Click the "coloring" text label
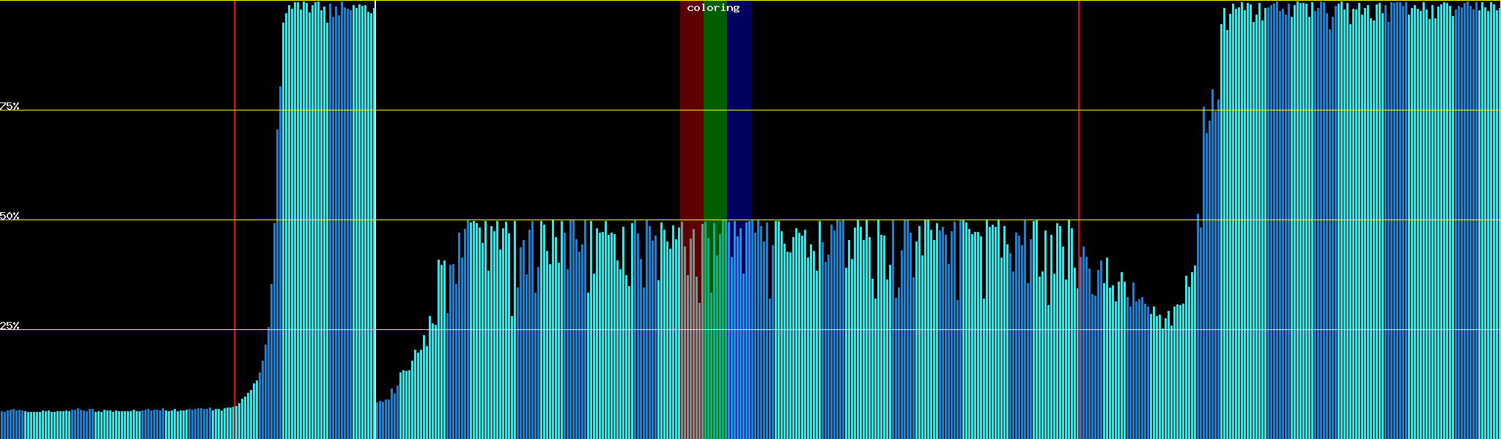 point(713,8)
